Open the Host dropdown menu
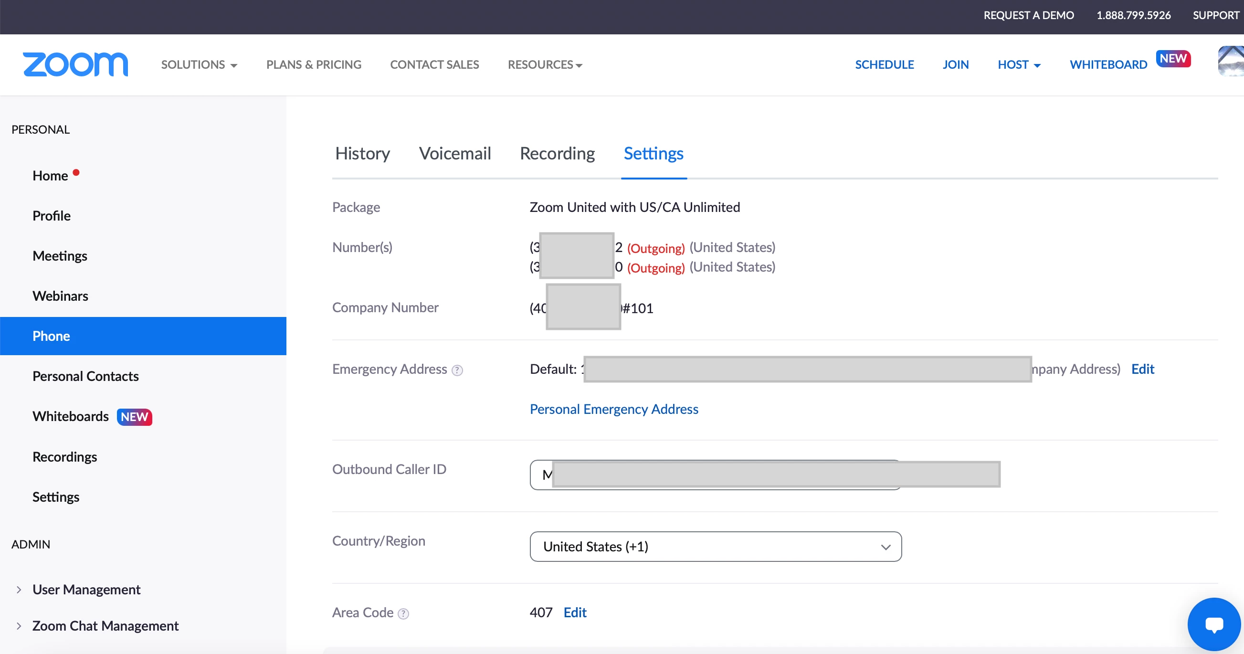 pos(1019,65)
